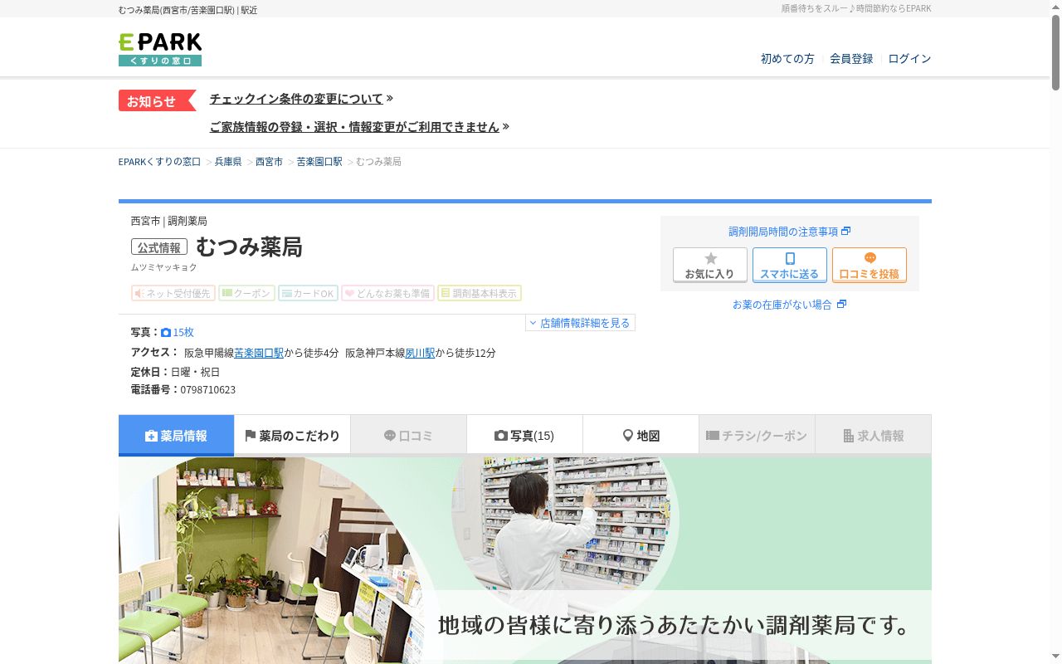Screen dimensions: 1062x664
Task: Click the phone number 0798710623
Action: click(207, 390)
